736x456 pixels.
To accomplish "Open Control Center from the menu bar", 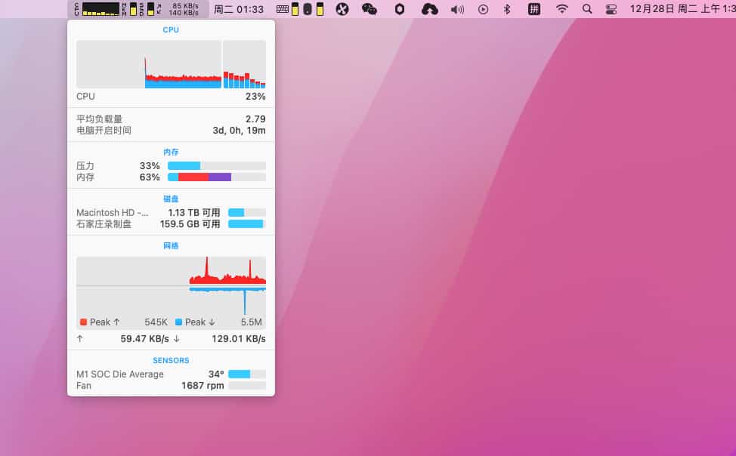I will pyautogui.click(x=611, y=9).
